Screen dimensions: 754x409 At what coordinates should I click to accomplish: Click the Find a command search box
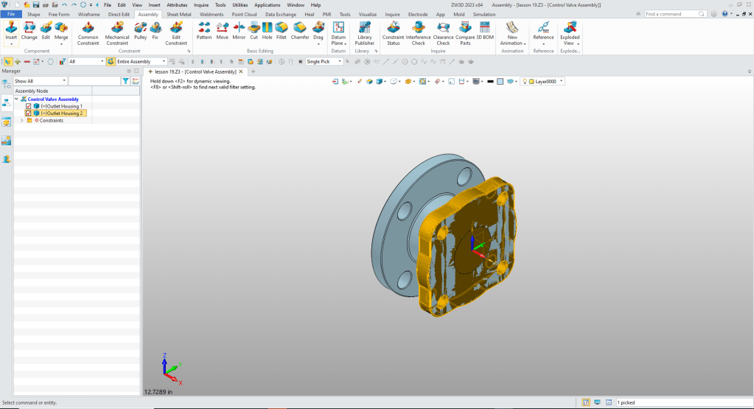point(673,14)
